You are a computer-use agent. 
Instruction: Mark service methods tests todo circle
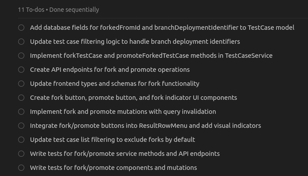tap(21, 154)
